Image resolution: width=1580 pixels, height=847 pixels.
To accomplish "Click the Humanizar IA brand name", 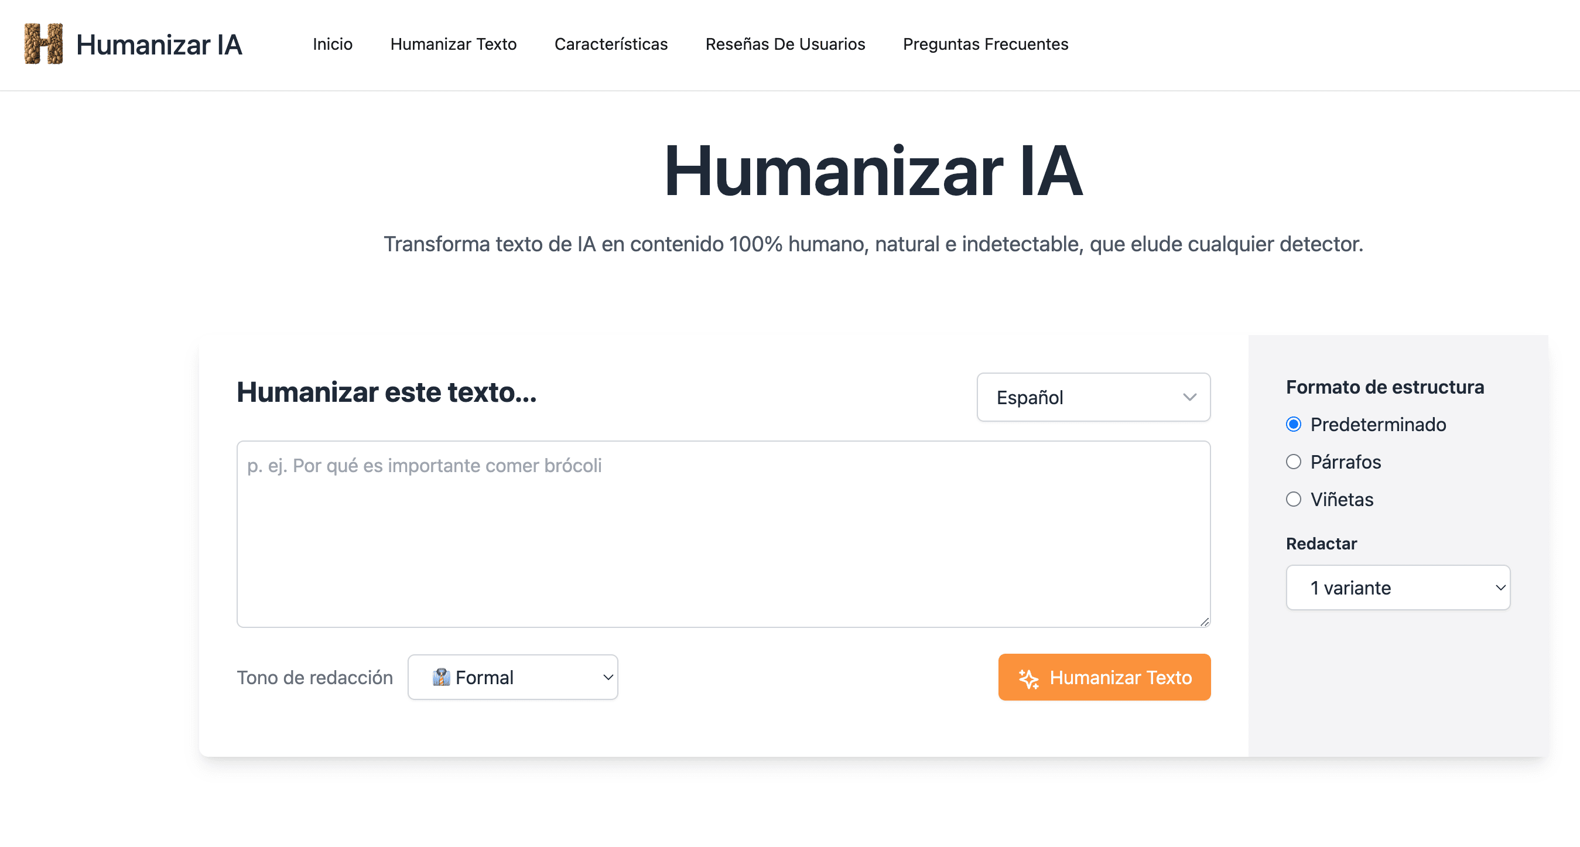I will pos(159,45).
